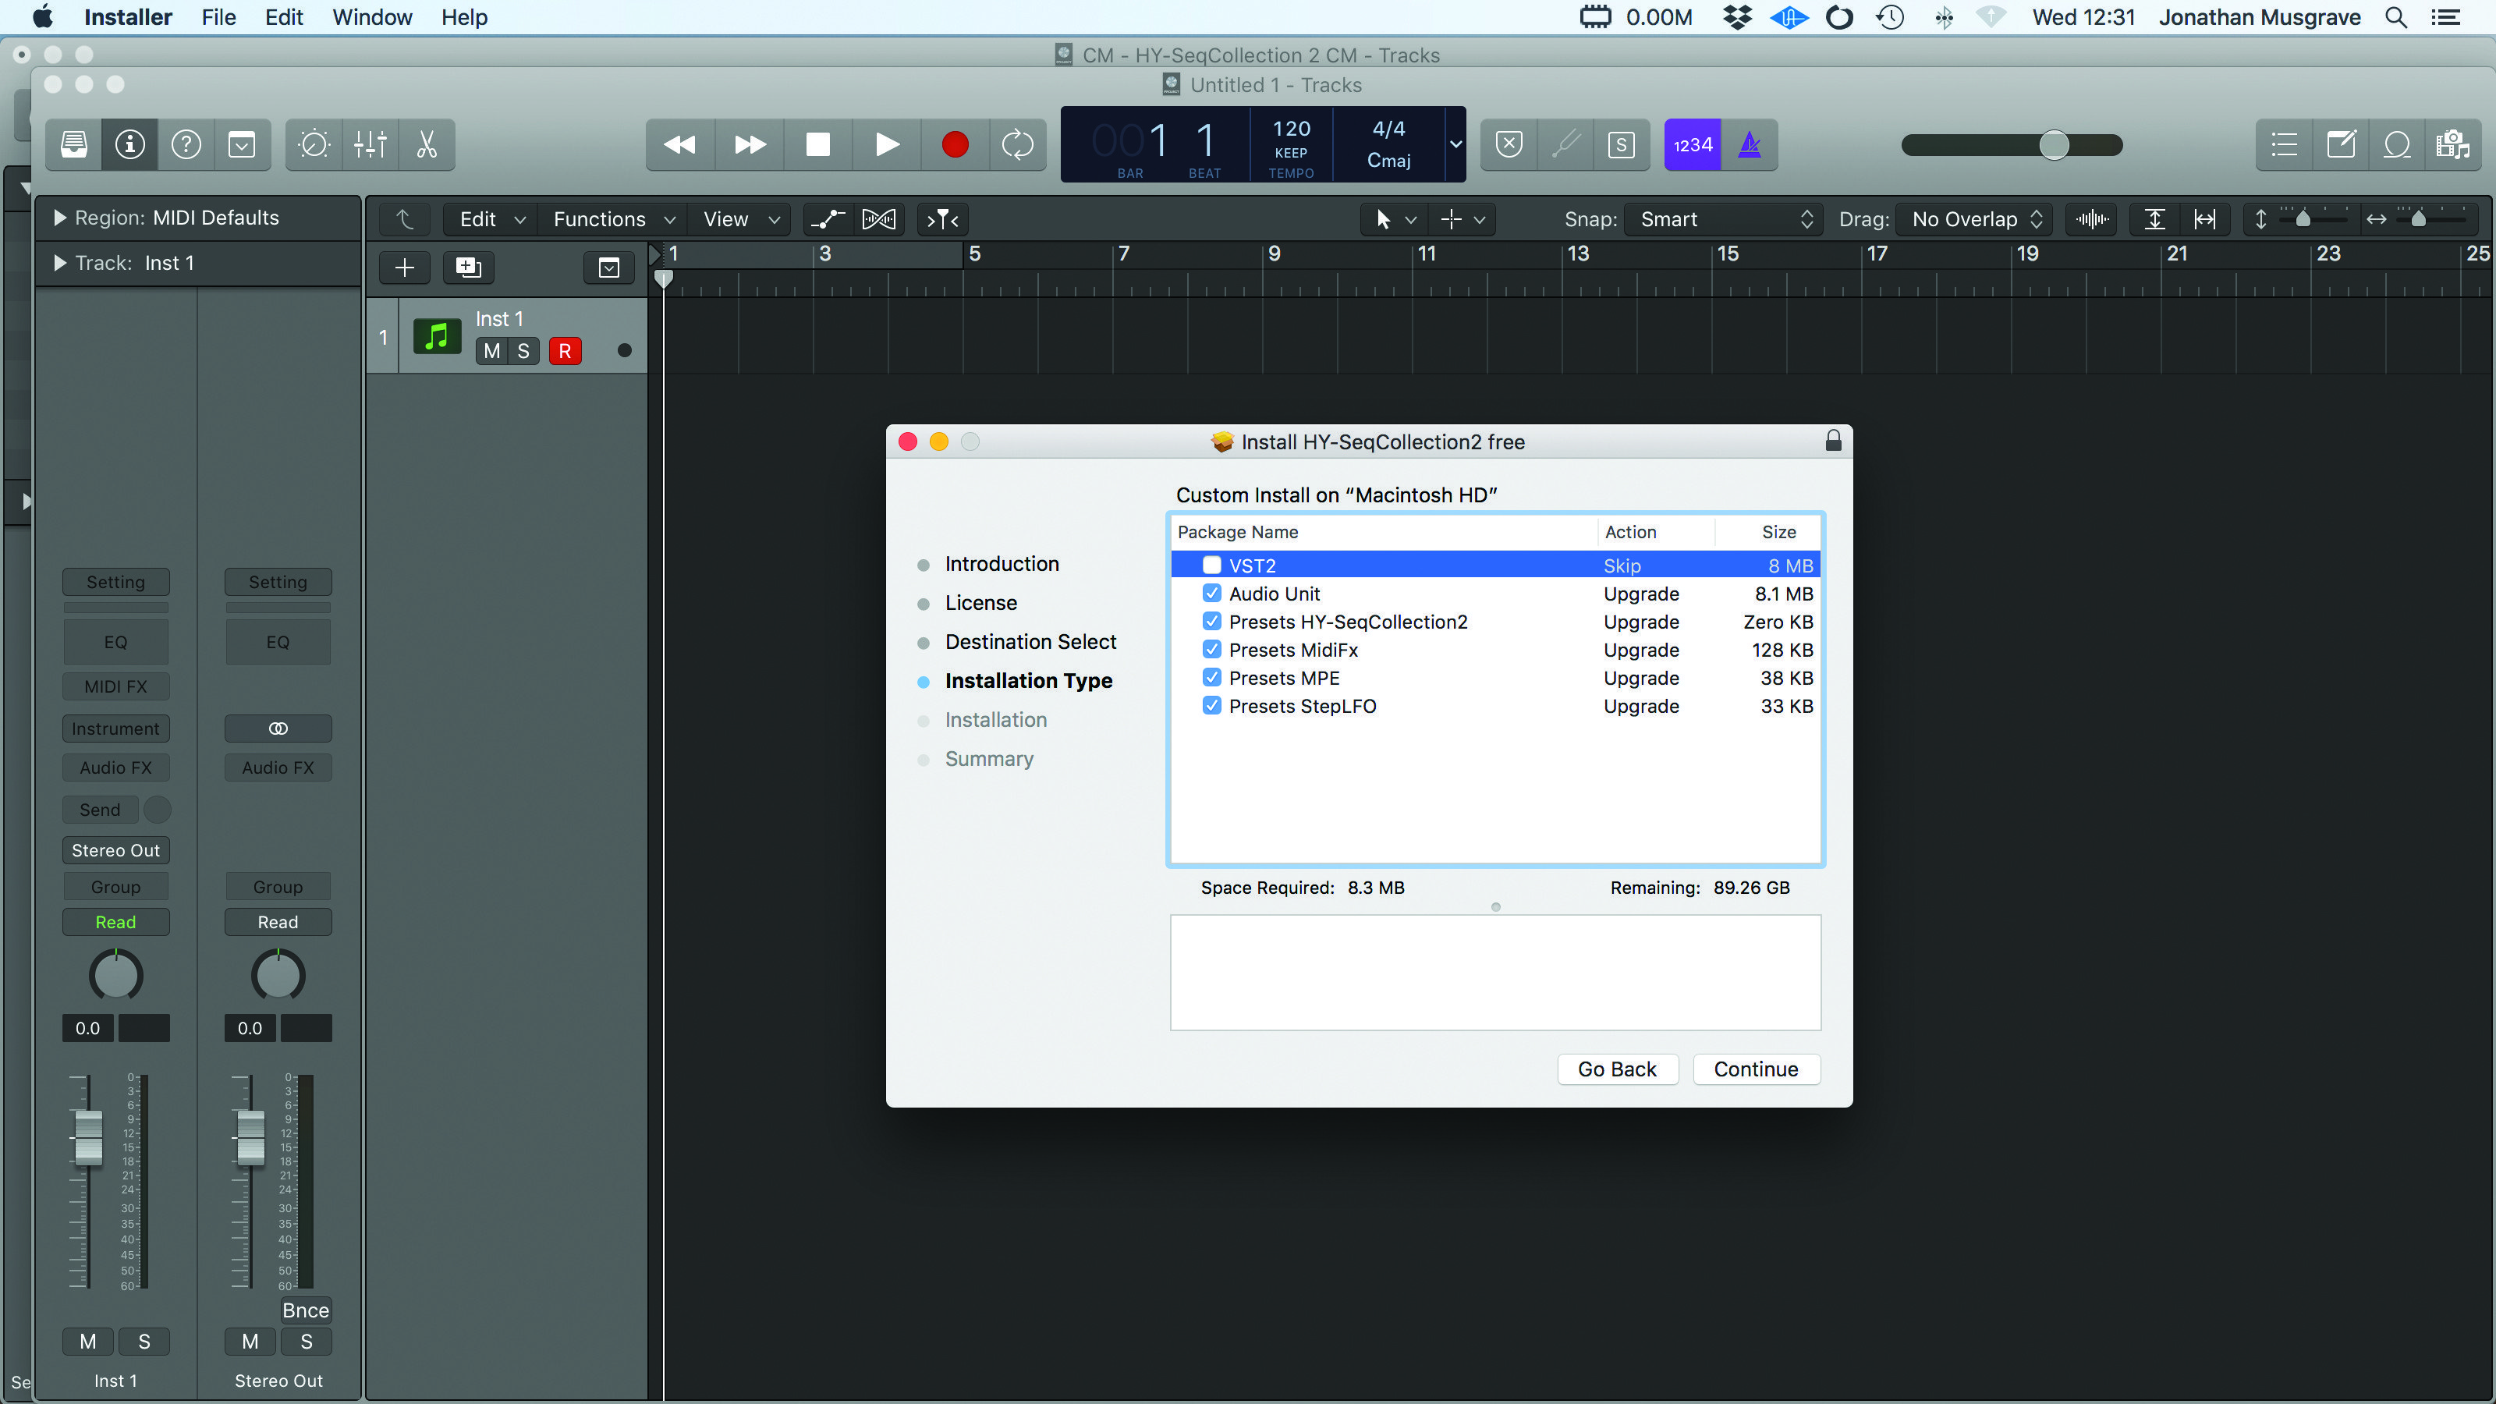The width and height of the screenshot is (2496, 1404).
Task: Open Quick Help question mark button
Action: tap(186, 144)
